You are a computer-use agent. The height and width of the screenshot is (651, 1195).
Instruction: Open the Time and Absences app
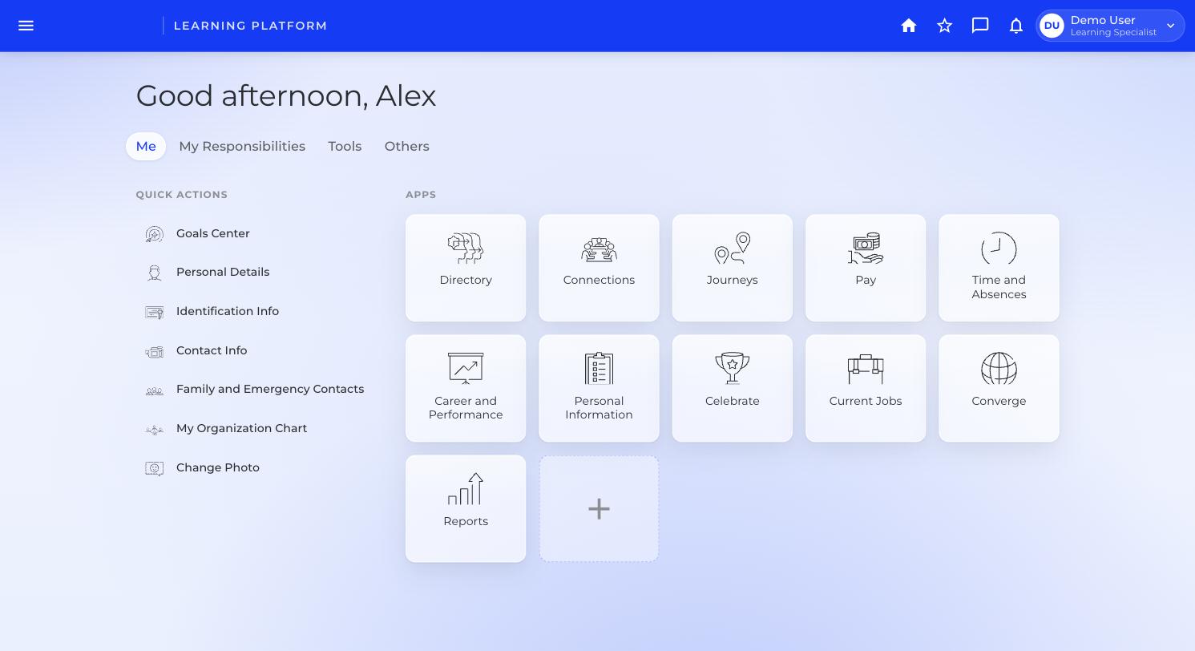tap(999, 268)
